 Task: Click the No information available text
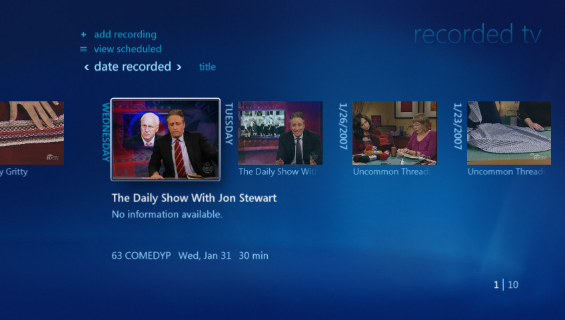[x=167, y=215]
